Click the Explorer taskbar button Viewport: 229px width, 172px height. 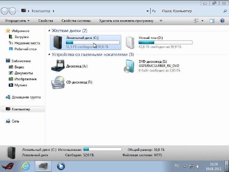pos(43,166)
